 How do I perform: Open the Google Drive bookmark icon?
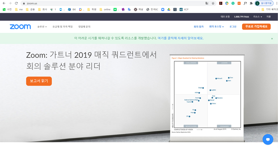click(169, 9)
